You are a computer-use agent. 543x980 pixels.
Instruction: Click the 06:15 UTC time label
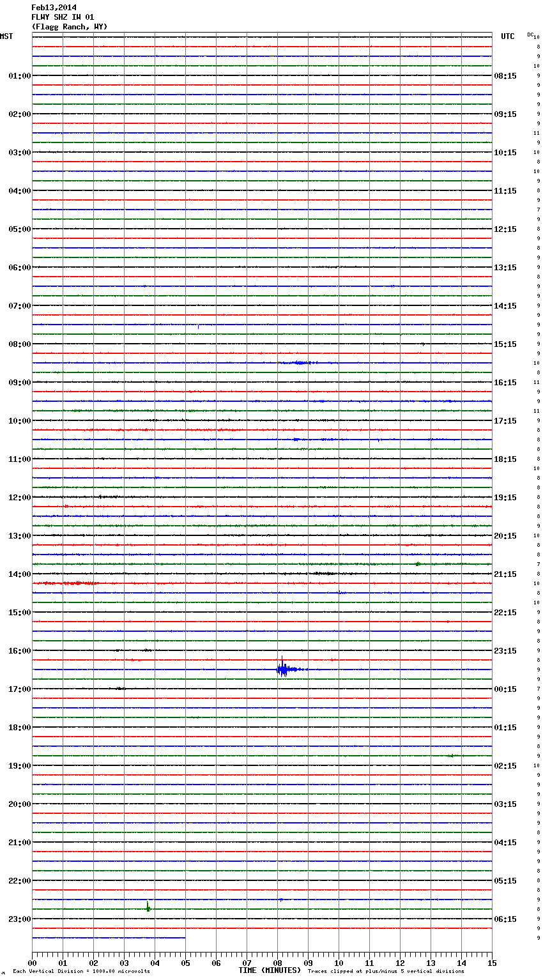(505, 919)
